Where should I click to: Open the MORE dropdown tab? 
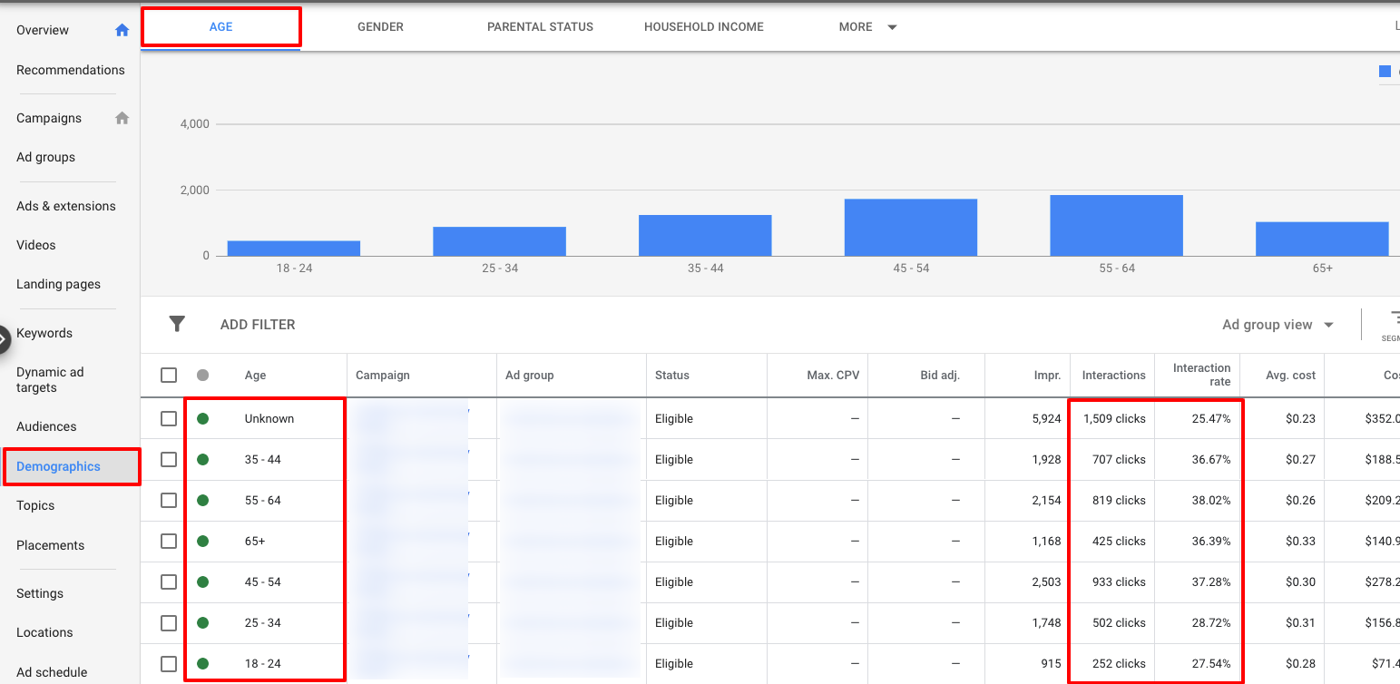click(x=867, y=27)
